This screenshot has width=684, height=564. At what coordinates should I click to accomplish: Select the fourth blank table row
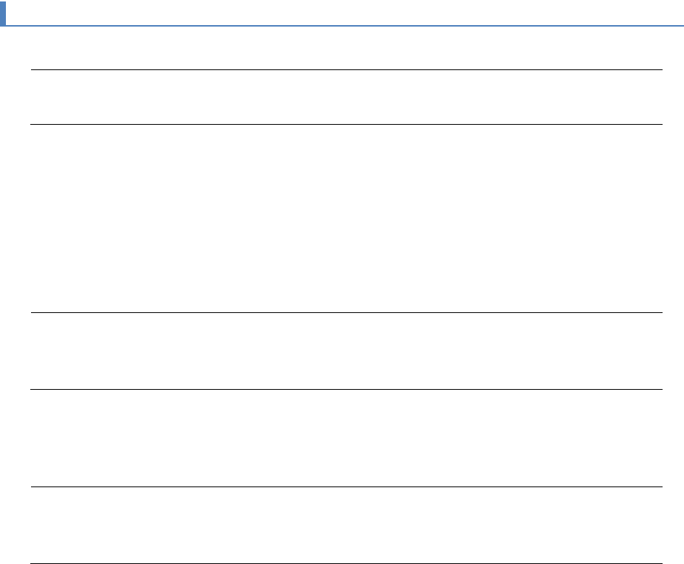coord(346,438)
